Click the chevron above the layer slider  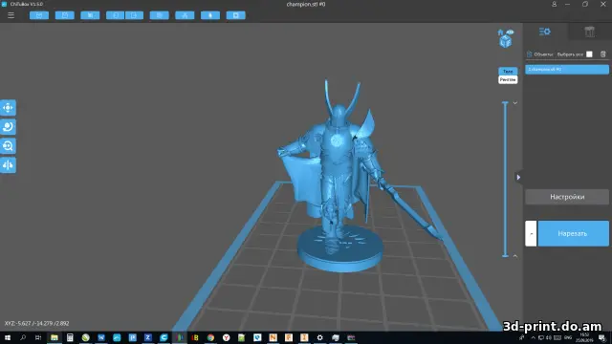(515, 103)
